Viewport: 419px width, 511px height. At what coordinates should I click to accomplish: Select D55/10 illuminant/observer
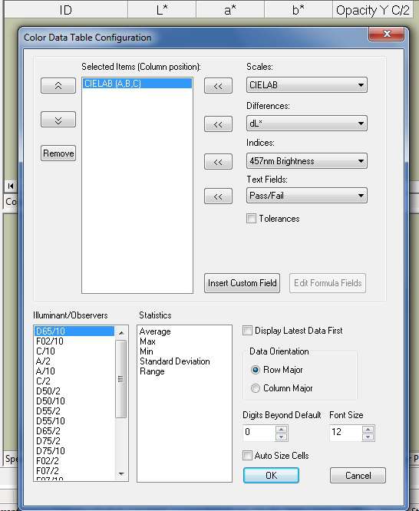(x=74, y=421)
